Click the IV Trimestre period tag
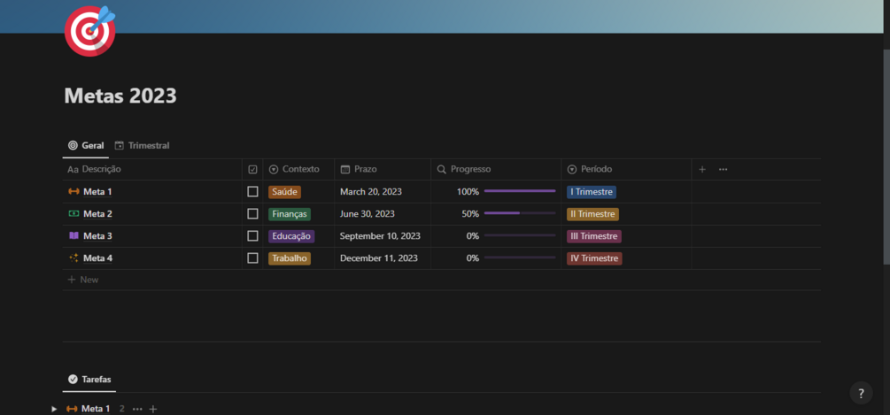 click(594, 258)
